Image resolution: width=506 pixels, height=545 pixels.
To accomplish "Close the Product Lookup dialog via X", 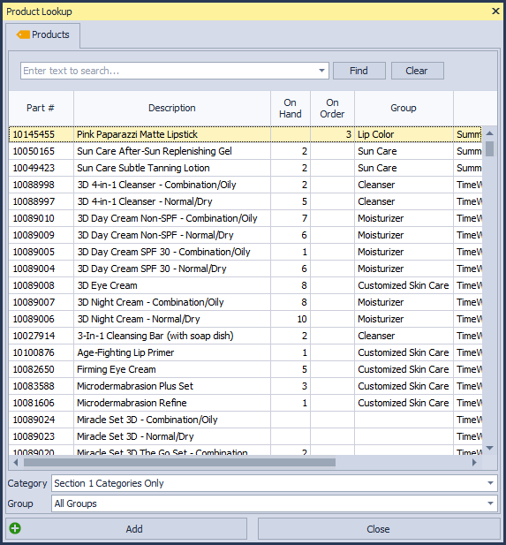I will tap(495, 11).
